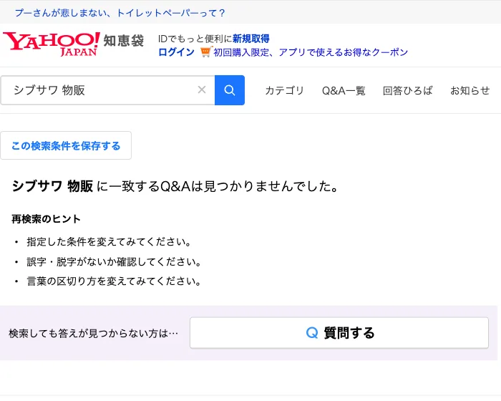Open the プーさんが悲しまない toilet paper ad link
501x401 pixels.
tap(120, 13)
